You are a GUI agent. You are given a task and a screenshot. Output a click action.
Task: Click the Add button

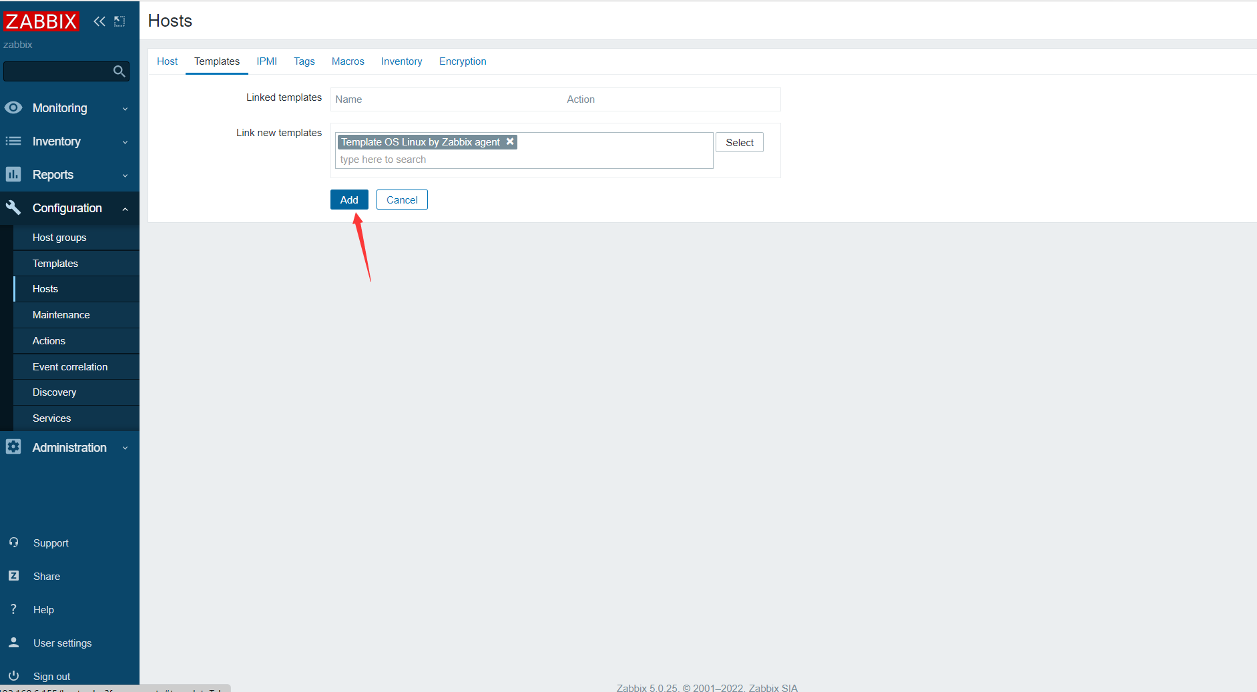coord(349,200)
